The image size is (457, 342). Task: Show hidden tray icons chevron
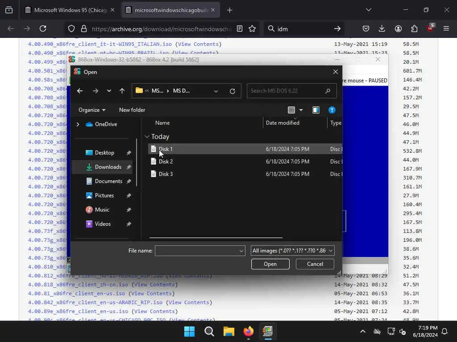tap(362, 331)
